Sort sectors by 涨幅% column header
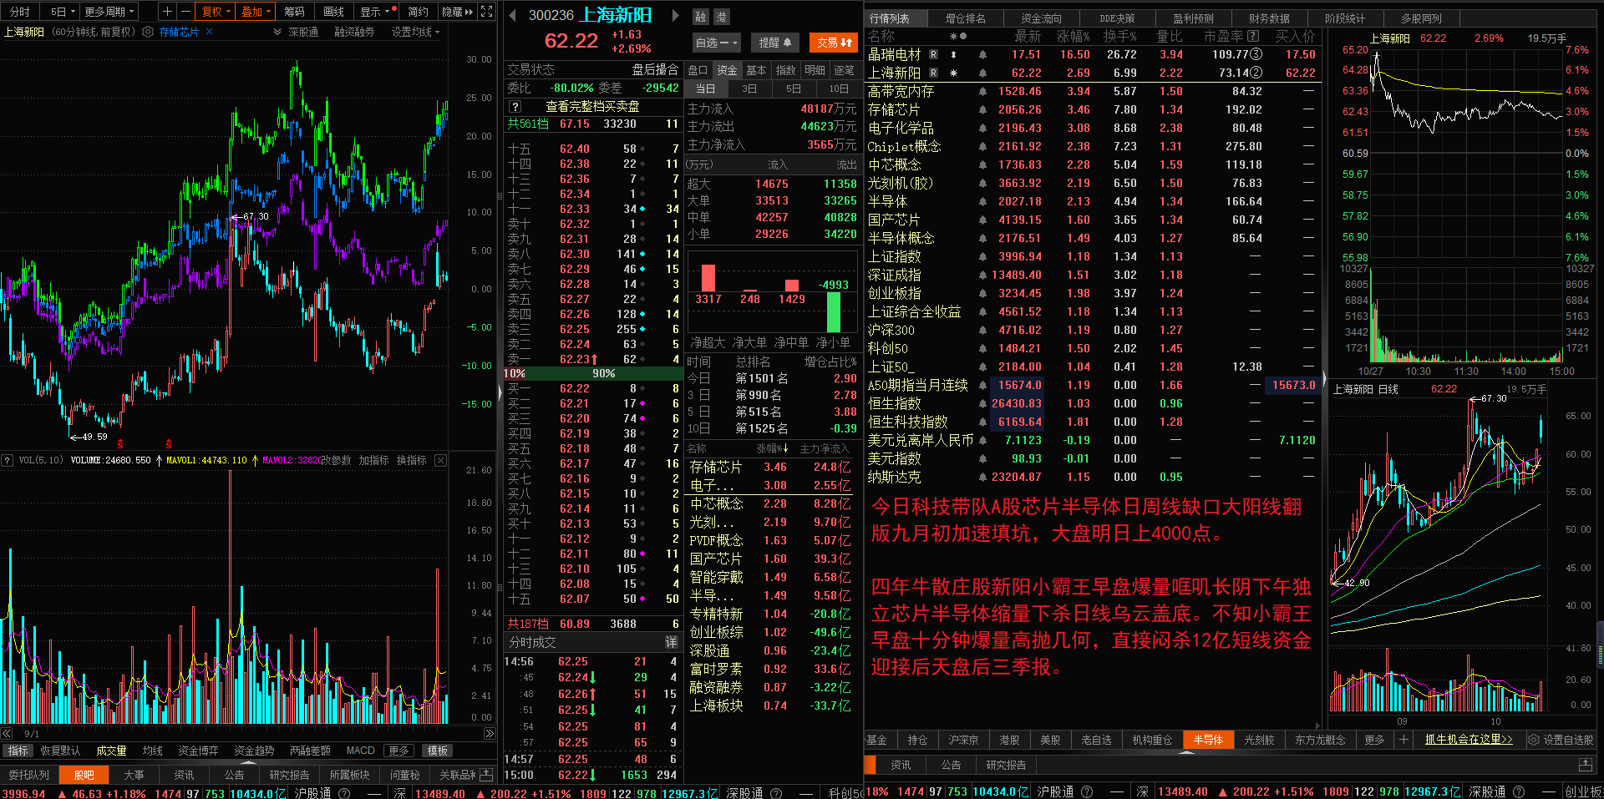The image size is (1604, 799). point(771,448)
